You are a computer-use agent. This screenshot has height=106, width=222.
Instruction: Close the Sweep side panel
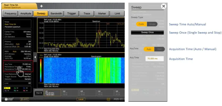point(164,6)
